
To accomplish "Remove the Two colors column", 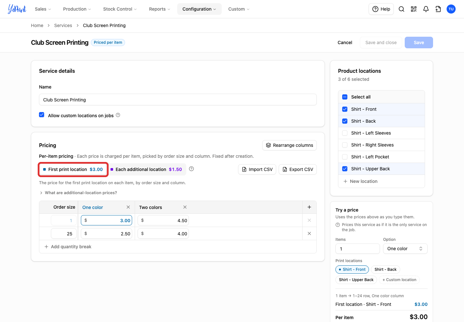I will [x=185, y=207].
